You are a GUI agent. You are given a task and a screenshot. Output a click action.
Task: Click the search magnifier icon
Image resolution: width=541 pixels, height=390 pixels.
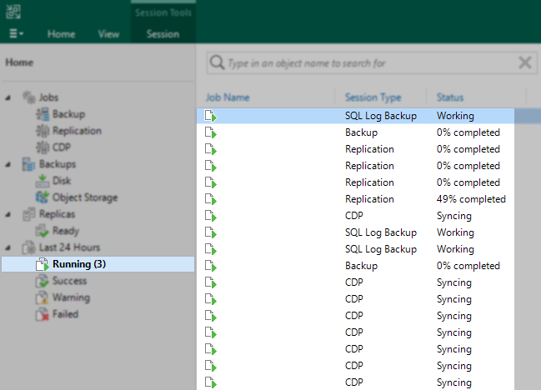(x=217, y=62)
